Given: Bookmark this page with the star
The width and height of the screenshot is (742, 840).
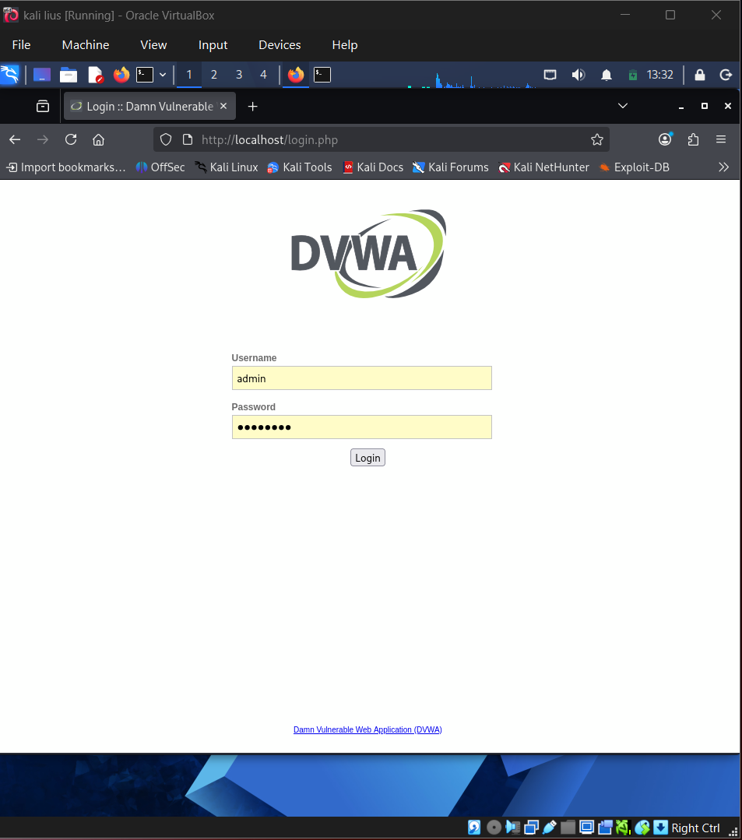Looking at the screenshot, I should point(597,140).
